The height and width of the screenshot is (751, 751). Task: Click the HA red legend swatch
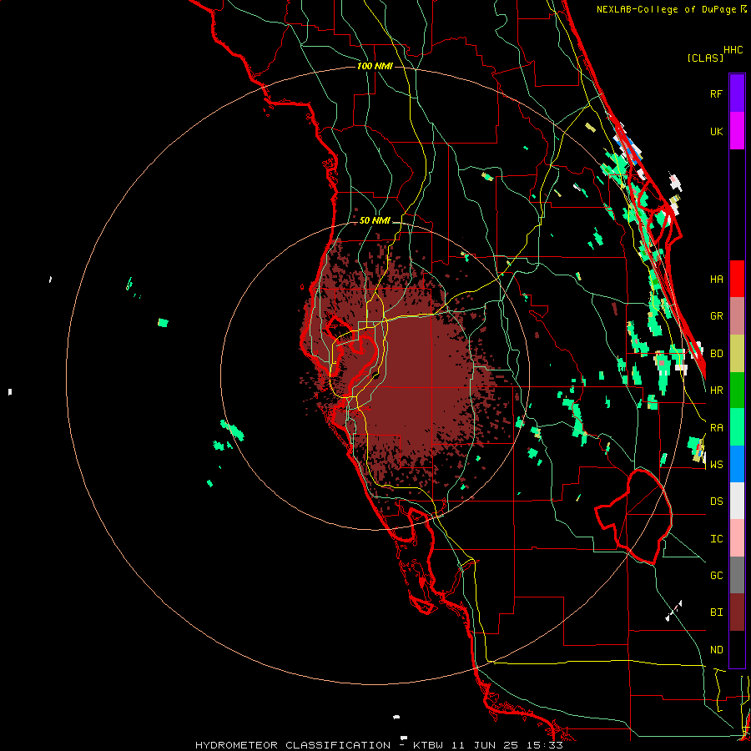pyautogui.click(x=737, y=279)
